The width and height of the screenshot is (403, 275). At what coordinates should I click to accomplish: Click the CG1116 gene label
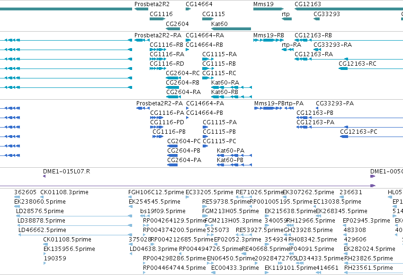(161, 14)
